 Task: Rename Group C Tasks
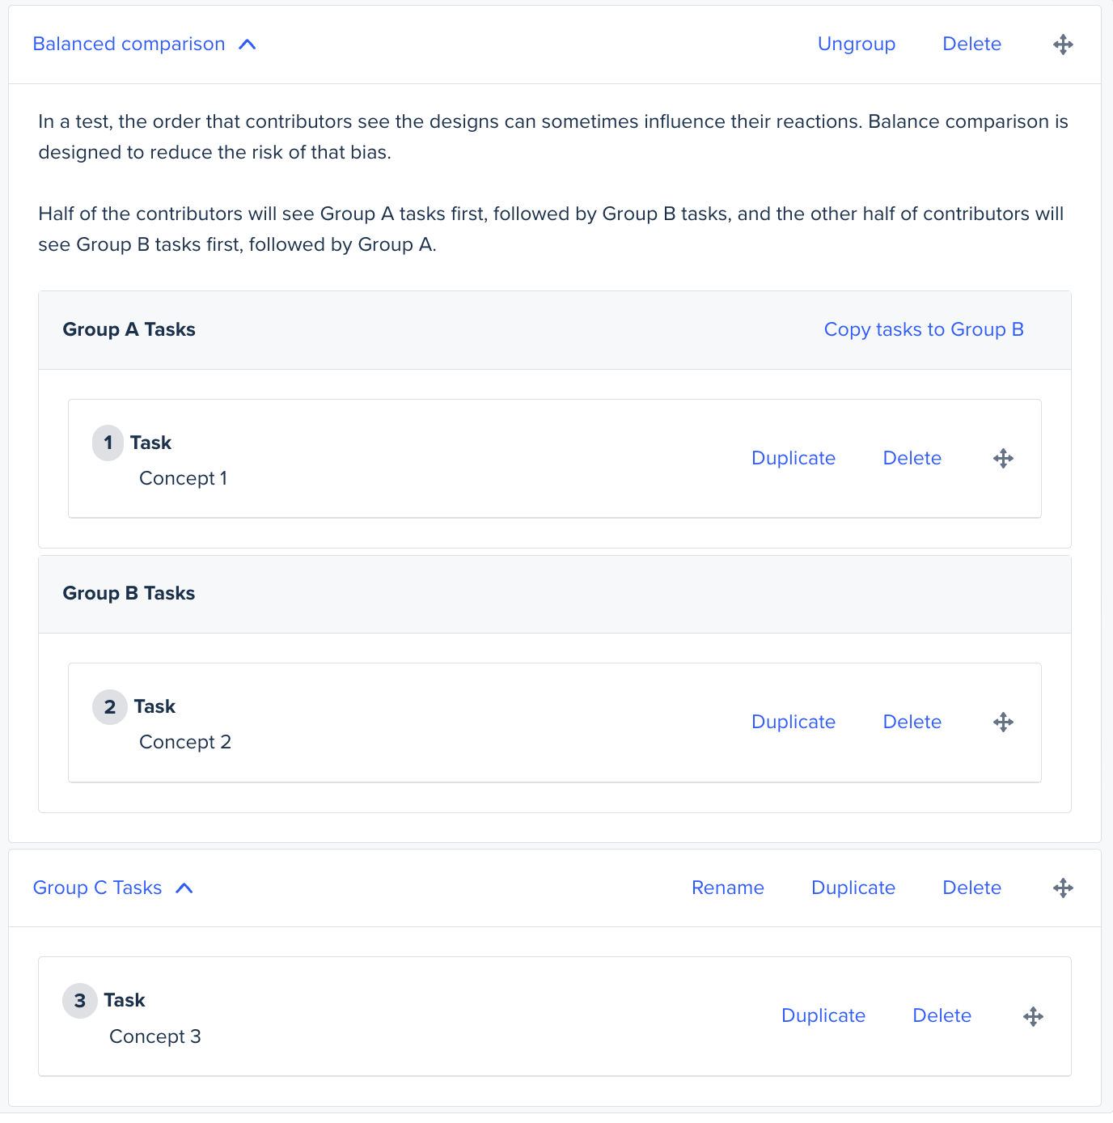[727, 888]
